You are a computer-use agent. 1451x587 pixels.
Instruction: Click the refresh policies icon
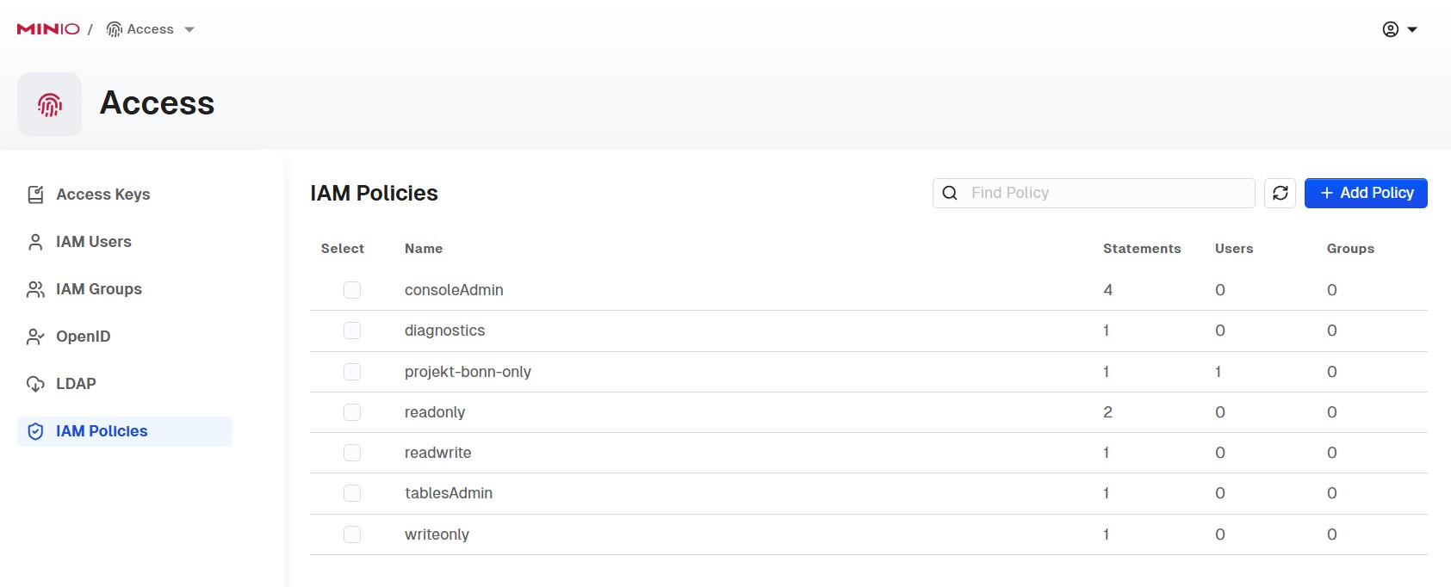click(1280, 193)
